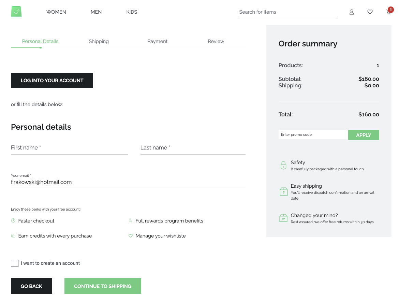Screen dimensions: 399x301
Task: Click the Subtotal $160.00 value
Action: click(368, 79)
